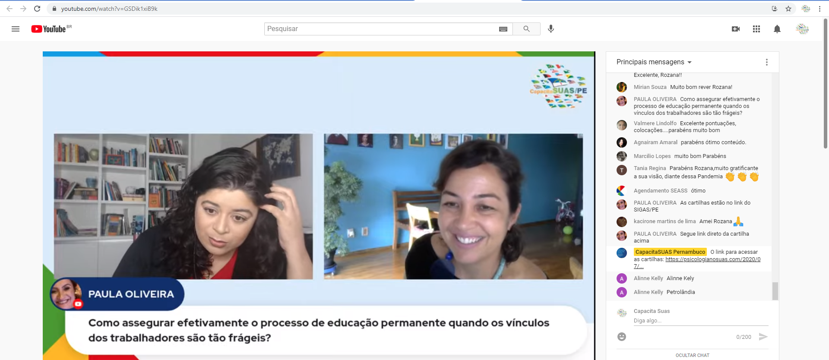
Task: Start voice search with microphone icon
Action: (551, 29)
